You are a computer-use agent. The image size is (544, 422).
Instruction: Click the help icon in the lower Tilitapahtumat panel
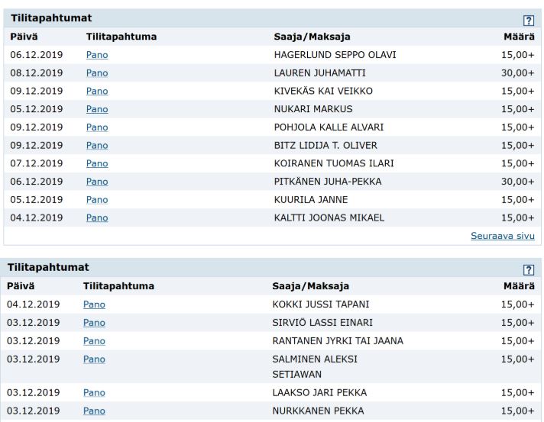point(528,269)
